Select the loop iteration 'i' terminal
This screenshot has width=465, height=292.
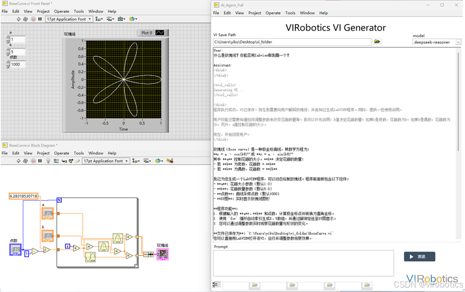(67, 246)
